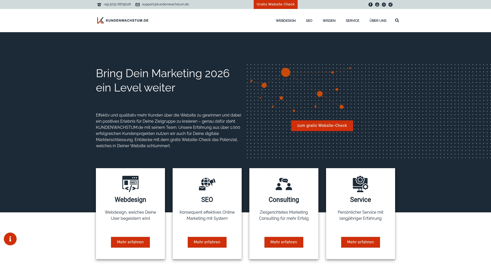Click the Service monitor gear icon
The height and width of the screenshot is (276, 491).
tap(361, 184)
